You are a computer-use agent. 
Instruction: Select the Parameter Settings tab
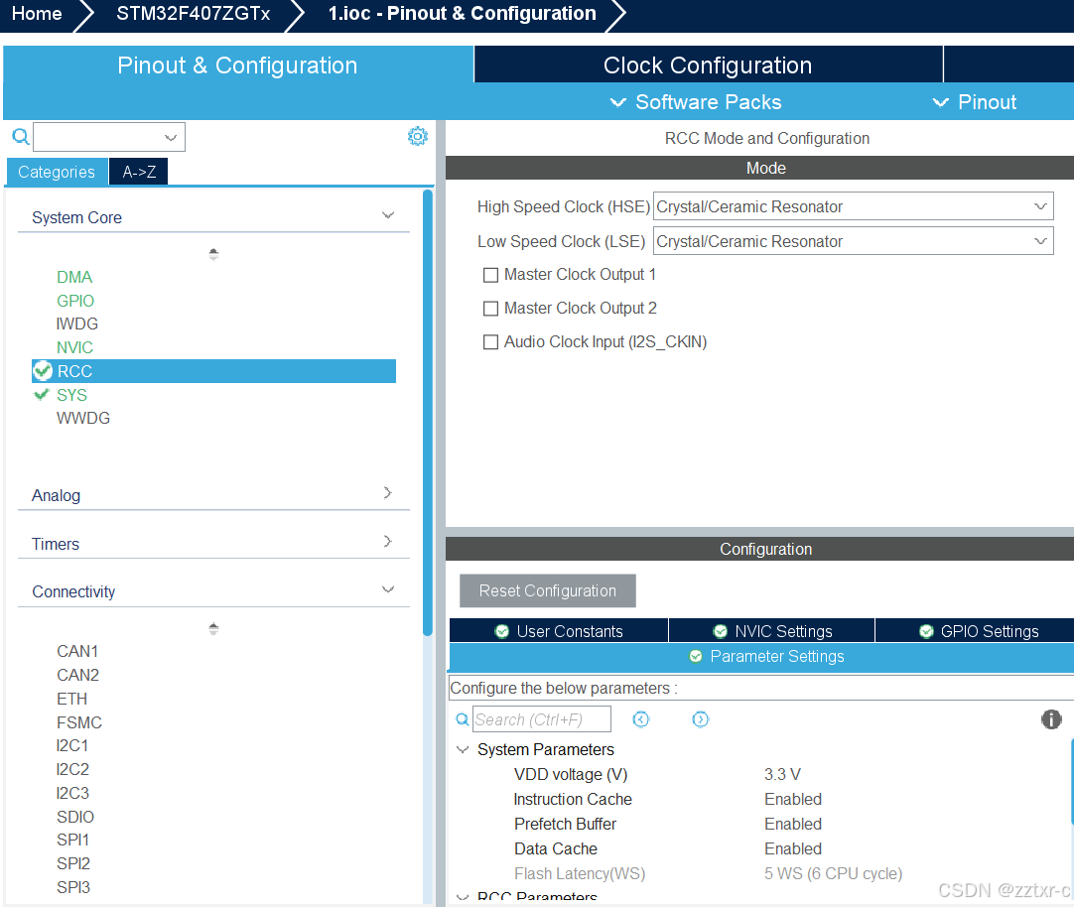761,657
